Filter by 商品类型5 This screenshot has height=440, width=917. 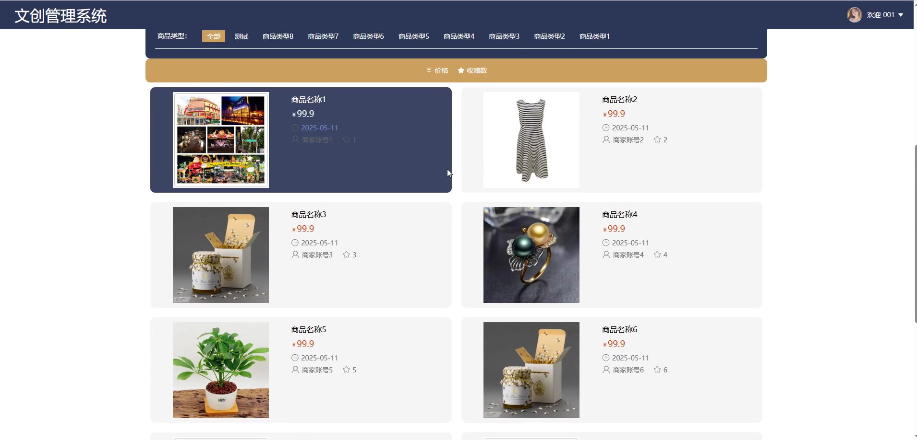[x=414, y=36]
